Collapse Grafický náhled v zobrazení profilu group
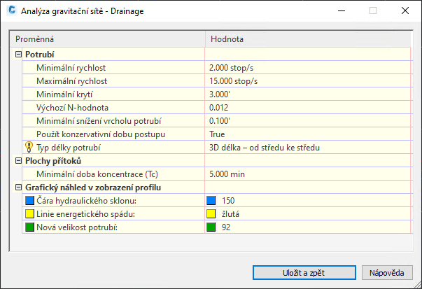422x289 pixels. click(18, 187)
